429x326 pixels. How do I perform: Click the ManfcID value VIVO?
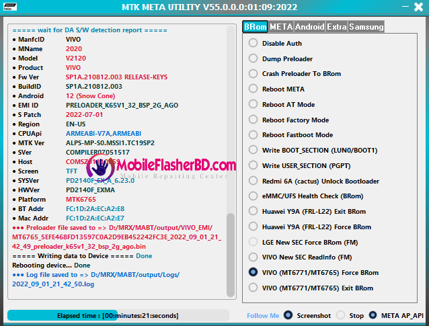pos(73,40)
